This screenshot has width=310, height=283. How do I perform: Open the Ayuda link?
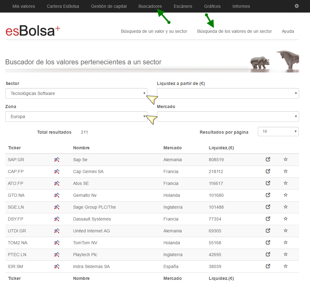click(x=288, y=31)
